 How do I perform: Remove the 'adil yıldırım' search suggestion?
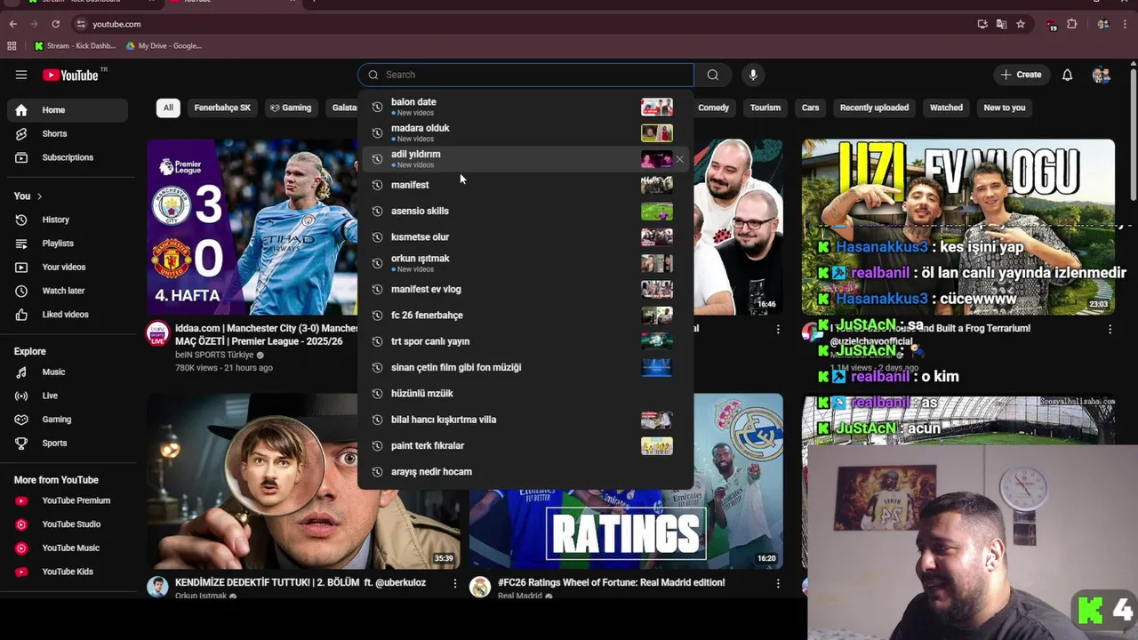(679, 159)
